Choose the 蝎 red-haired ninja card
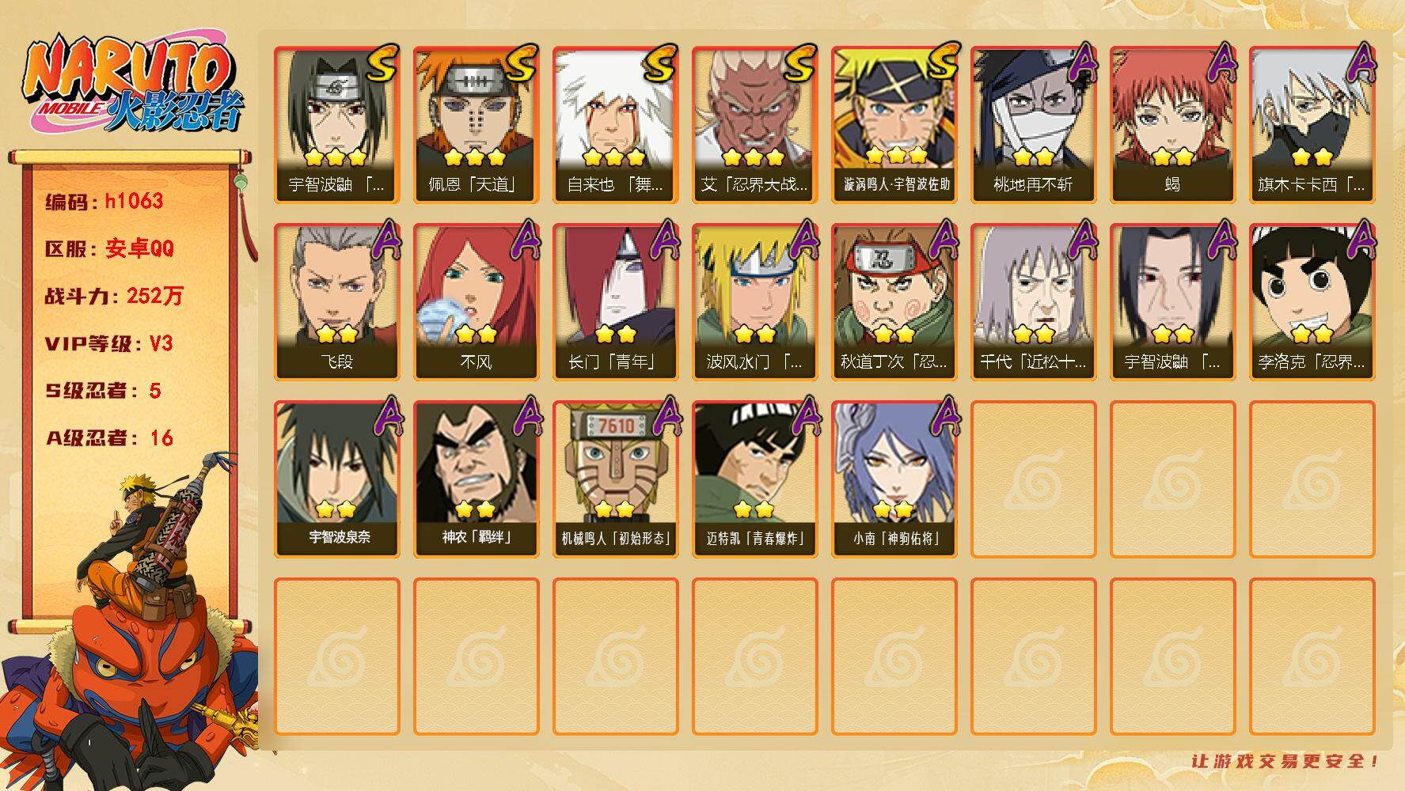The image size is (1405, 791). click(1173, 125)
